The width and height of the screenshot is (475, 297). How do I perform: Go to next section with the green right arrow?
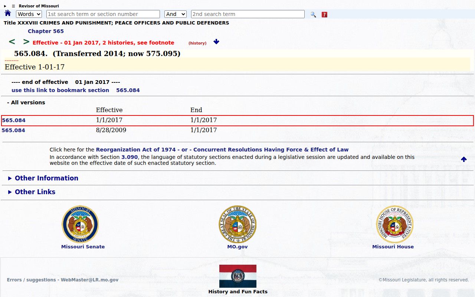pos(26,42)
